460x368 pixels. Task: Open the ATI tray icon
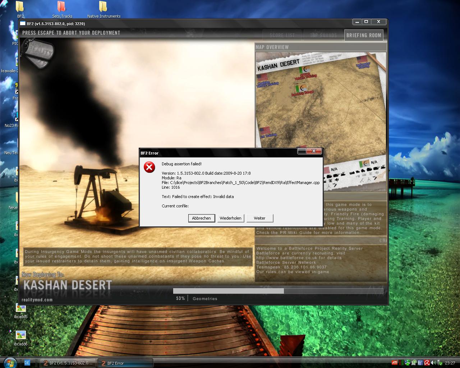[x=394, y=363]
